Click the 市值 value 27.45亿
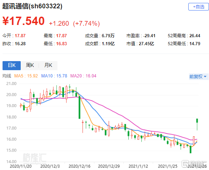The image size is (209, 170). point(146,44)
